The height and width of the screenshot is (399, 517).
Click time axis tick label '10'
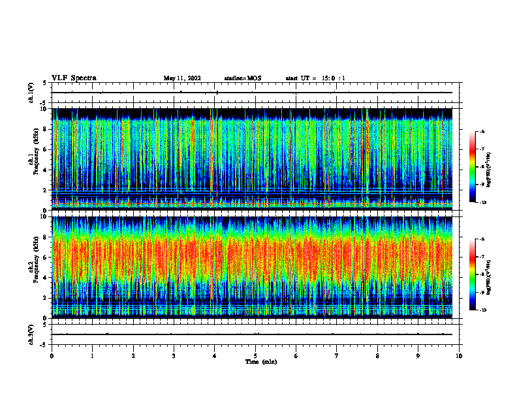tap(459, 356)
